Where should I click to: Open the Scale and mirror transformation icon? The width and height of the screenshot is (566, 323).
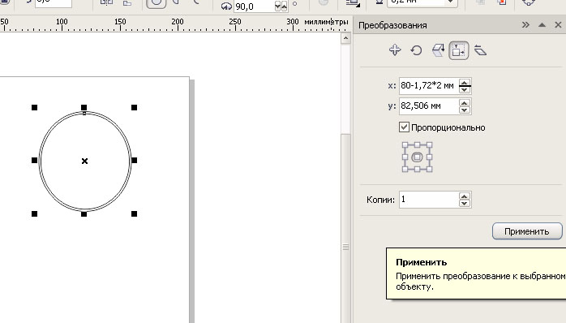[x=438, y=50]
